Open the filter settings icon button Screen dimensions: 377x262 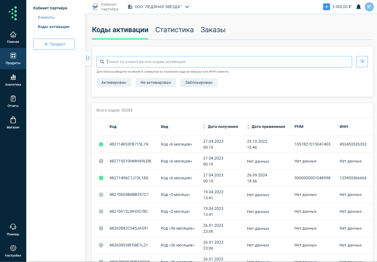[362, 62]
